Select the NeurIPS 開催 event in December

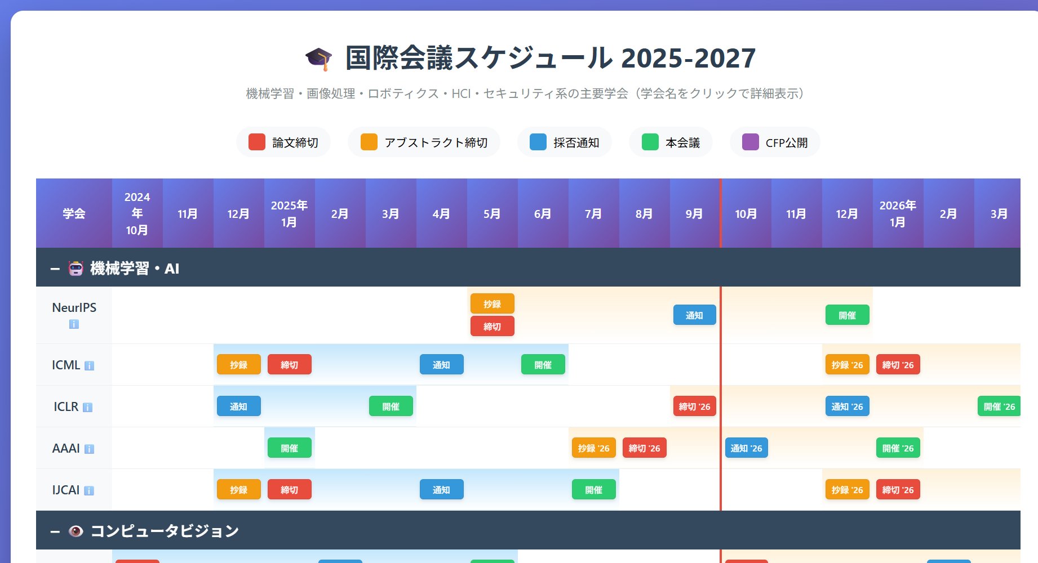tap(847, 315)
